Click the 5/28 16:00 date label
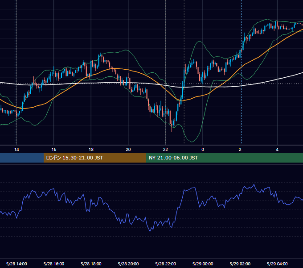This screenshot has height=268, width=303. [x=54, y=264]
